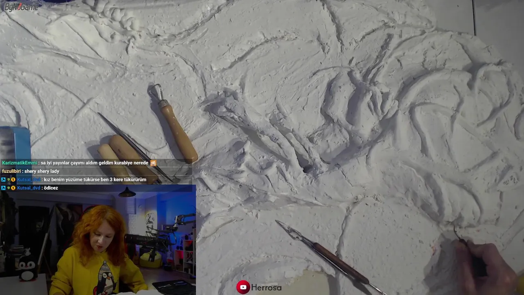Screen dimensions: 524x295
Task: Click the 'kız benim yüzüme tükürse' message
Action: point(95,180)
